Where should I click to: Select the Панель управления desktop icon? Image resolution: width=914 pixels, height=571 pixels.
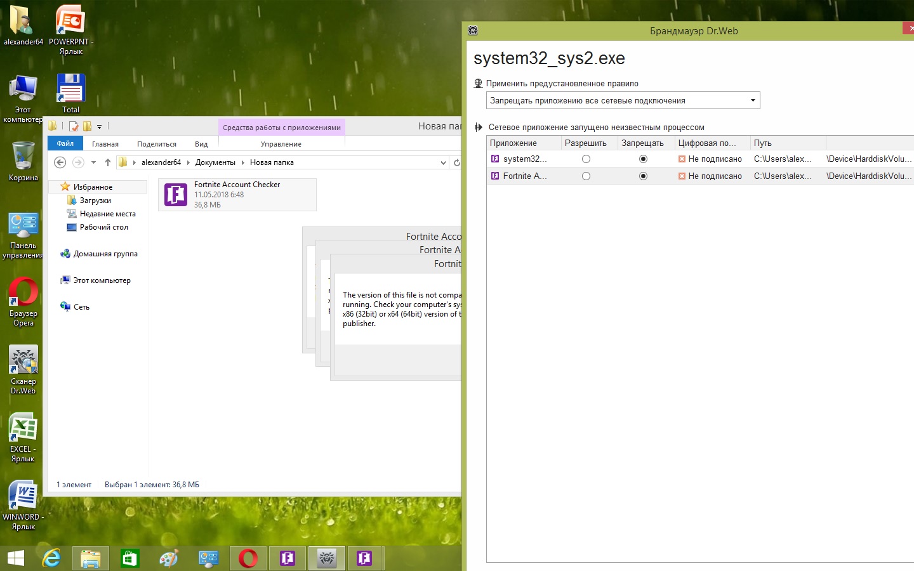(23, 235)
